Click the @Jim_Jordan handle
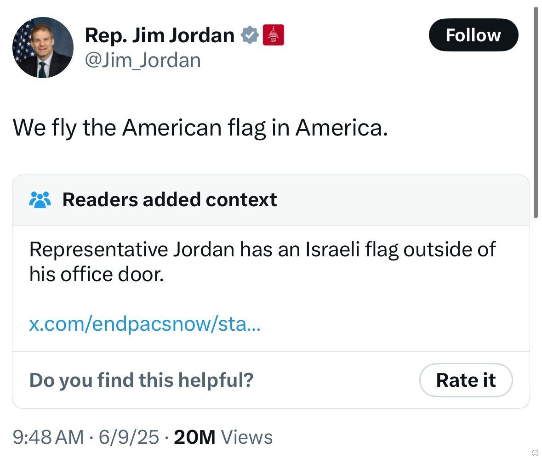 pos(143,60)
